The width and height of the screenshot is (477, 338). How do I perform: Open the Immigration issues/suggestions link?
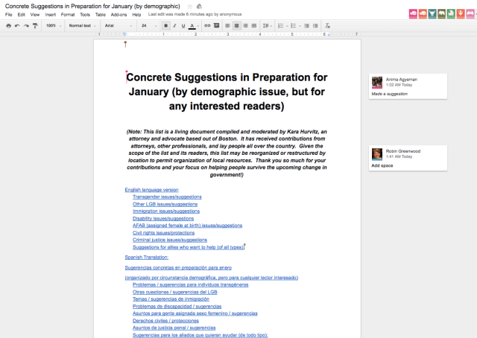click(166, 211)
